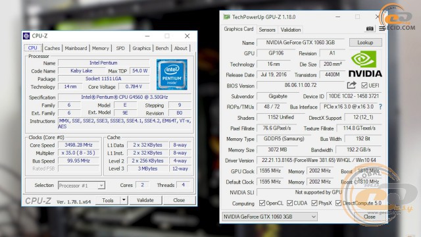Click the NVIDIA SLI field Not supported by GPU
421x237 pixels.
[318, 192]
